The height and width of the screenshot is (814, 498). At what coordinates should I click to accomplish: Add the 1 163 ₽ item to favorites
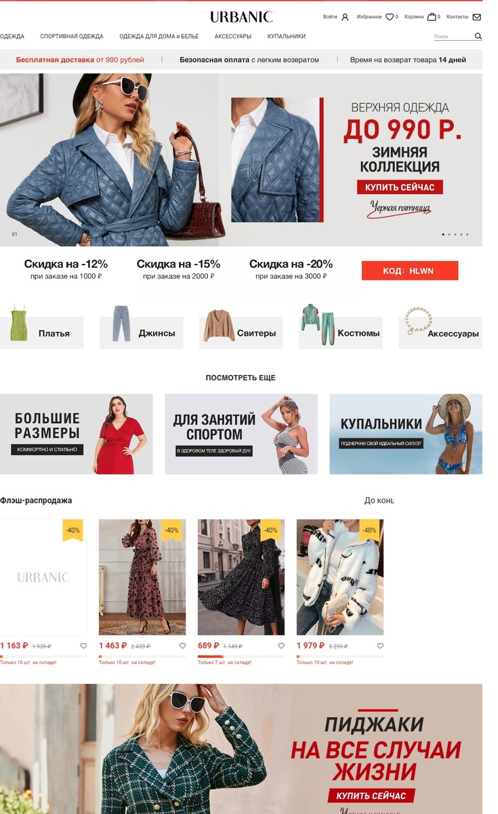click(x=83, y=646)
